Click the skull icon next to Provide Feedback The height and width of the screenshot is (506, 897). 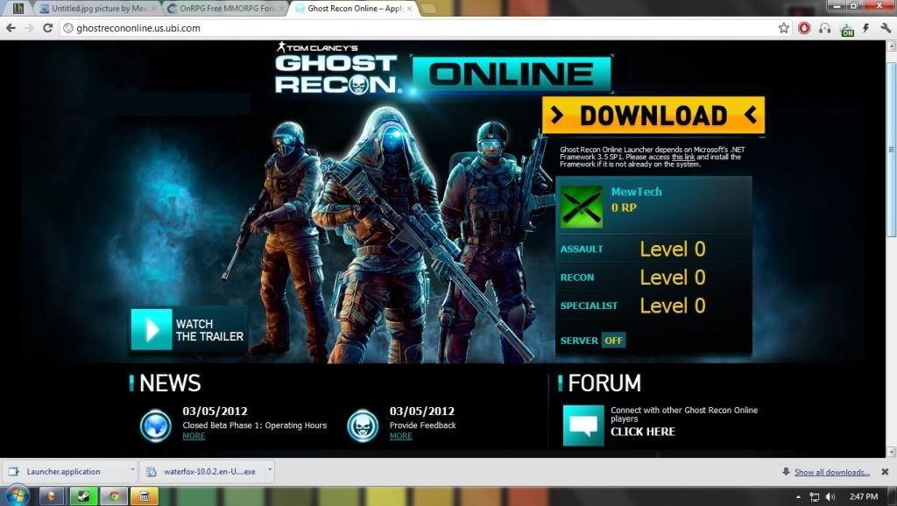point(363,425)
